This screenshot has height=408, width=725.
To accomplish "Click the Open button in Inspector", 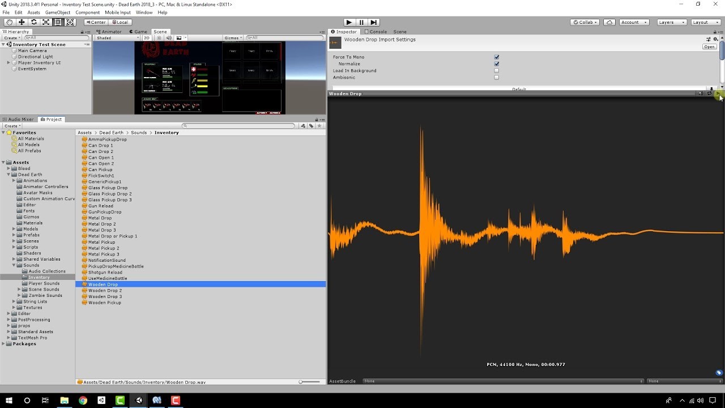I will point(710,47).
